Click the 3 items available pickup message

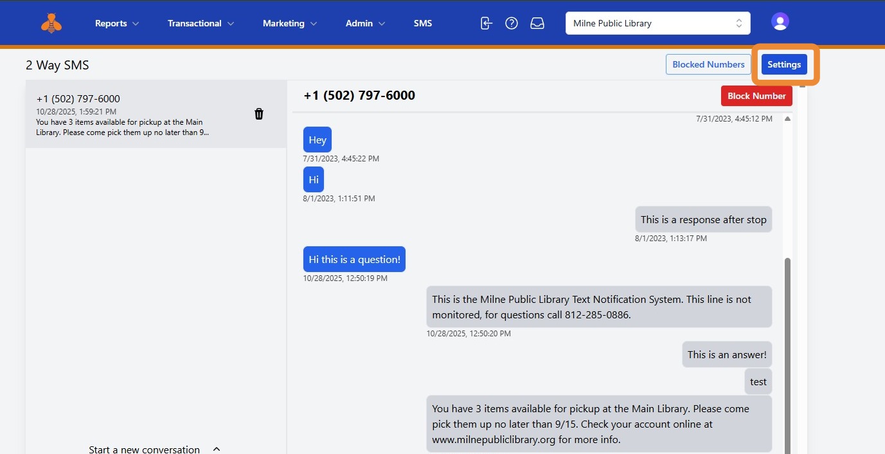click(599, 424)
